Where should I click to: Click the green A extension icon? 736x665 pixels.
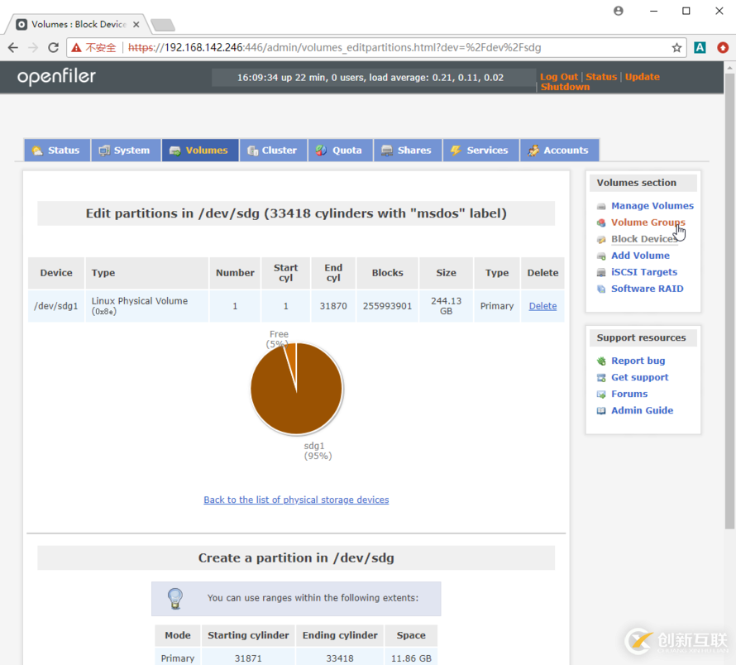[x=700, y=48]
